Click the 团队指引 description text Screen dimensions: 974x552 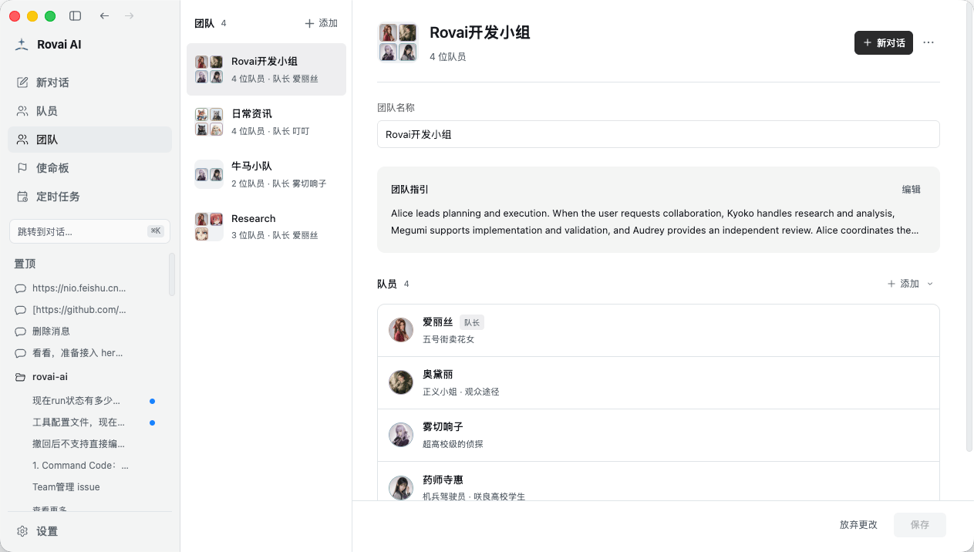click(655, 222)
